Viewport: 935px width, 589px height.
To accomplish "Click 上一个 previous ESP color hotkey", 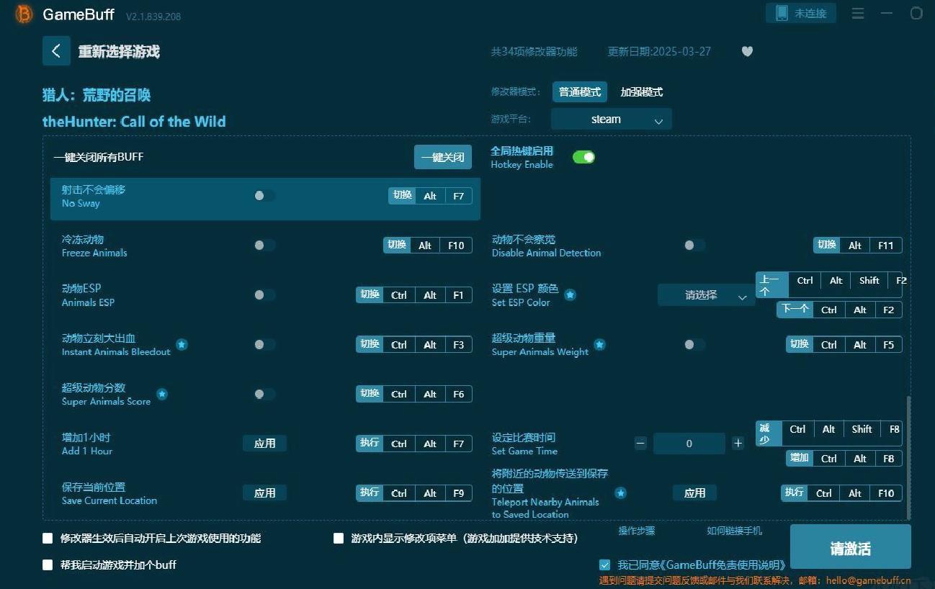I will click(771, 285).
